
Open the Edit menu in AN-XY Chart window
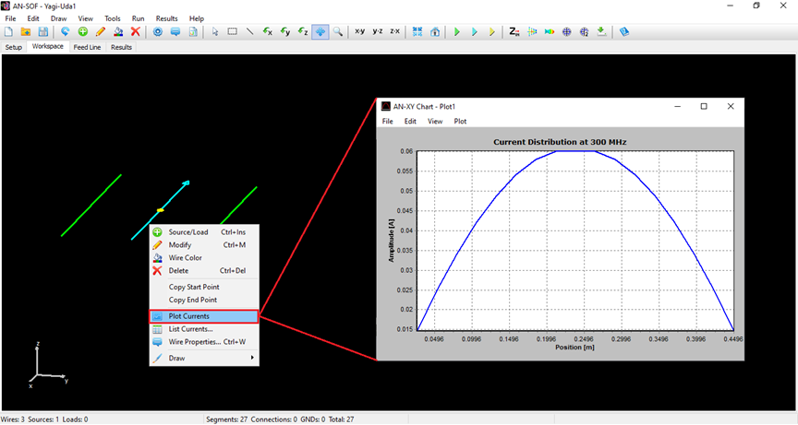(410, 122)
